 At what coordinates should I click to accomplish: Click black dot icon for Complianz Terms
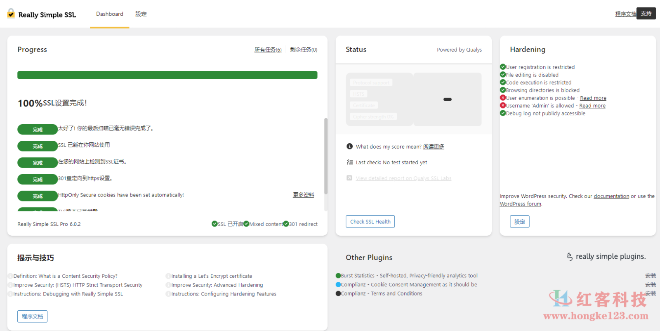point(338,293)
